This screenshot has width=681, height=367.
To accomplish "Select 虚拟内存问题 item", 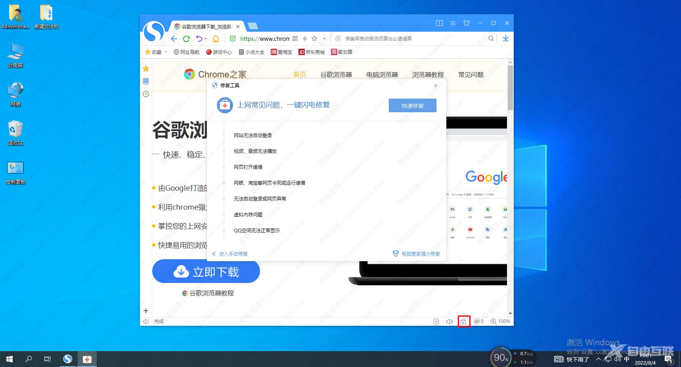I will pos(248,214).
